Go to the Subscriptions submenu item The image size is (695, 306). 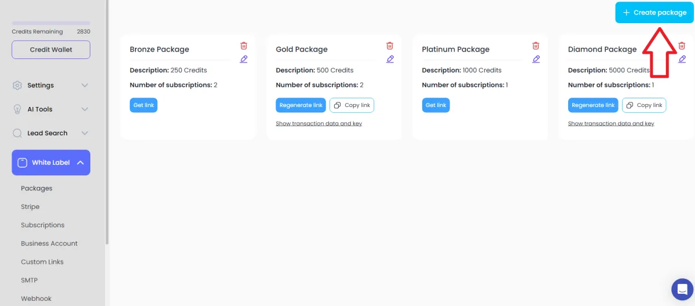point(43,225)
